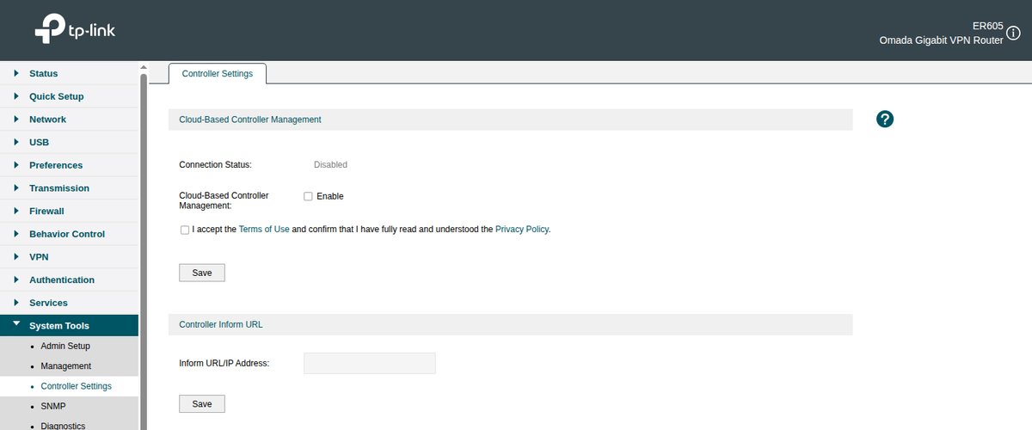Screen dimensions: 1032x430
Task: Expand the Behavior Control menu arrow
Action: [16, 234]
